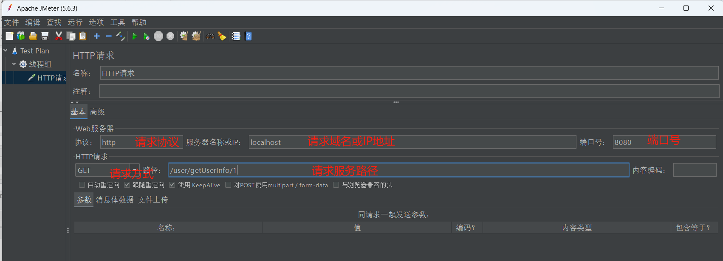Toggle 跟随重定向 checkbox
The width and height of the screenshot is (723, 261).
point(127,185)
